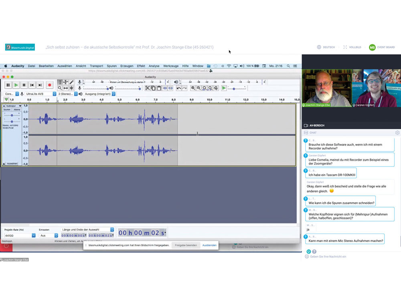
Task: Click the Silence audio icon
Action: click(170, 88)
